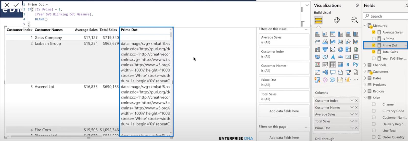Choose the Slicer visual

325,65
